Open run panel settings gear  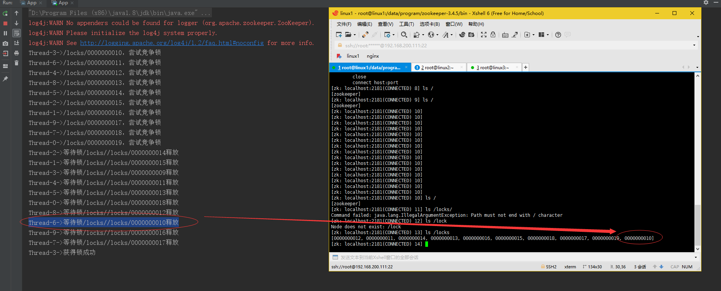706,3
